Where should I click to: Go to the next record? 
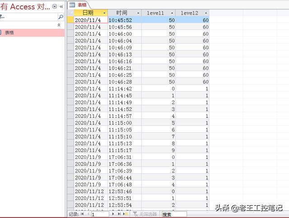tap(113, 214)
